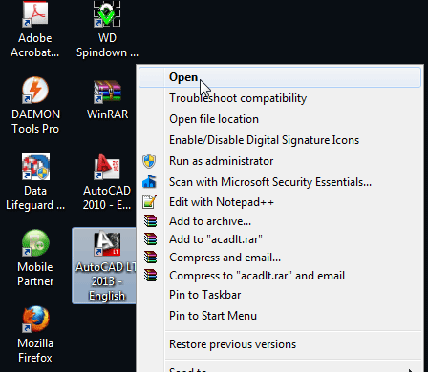Click the "WD Spindown ..." icon label
This screenshot has width=428, height=372.
click(x=107, y=45)
